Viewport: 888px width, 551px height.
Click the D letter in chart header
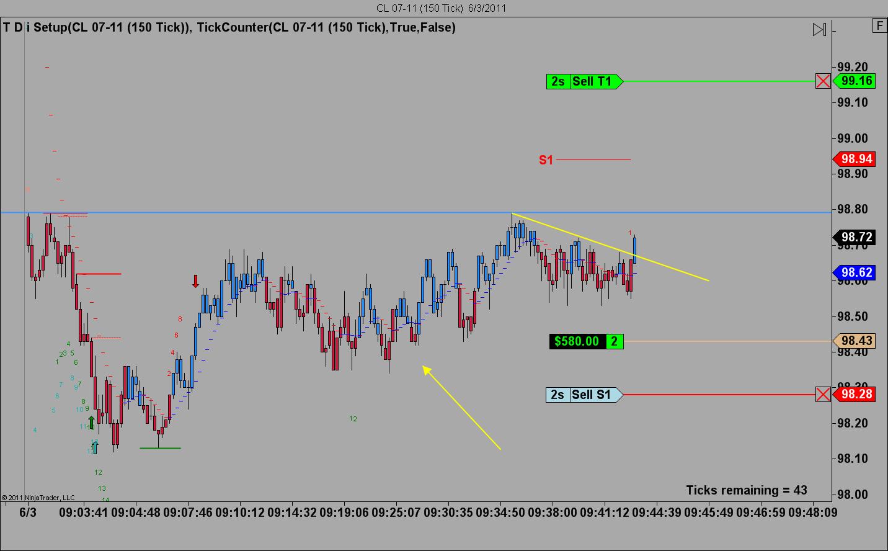[18, 27]
